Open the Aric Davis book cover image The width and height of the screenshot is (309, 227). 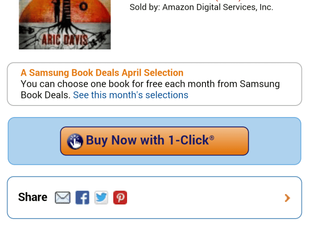65,24
